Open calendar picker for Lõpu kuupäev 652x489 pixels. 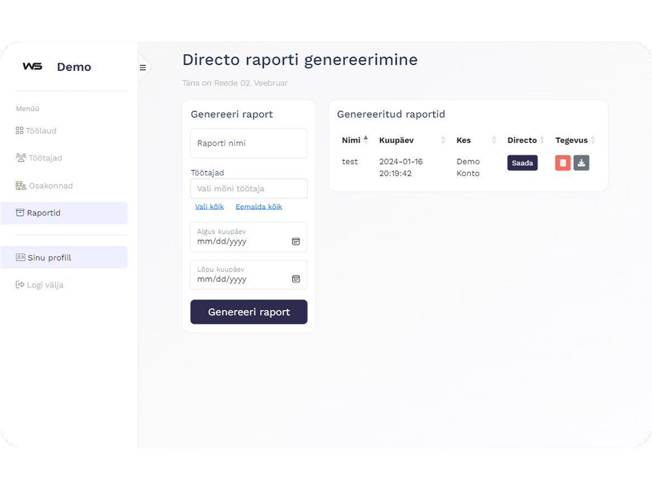pyautogui.click(x=296, y=279)
